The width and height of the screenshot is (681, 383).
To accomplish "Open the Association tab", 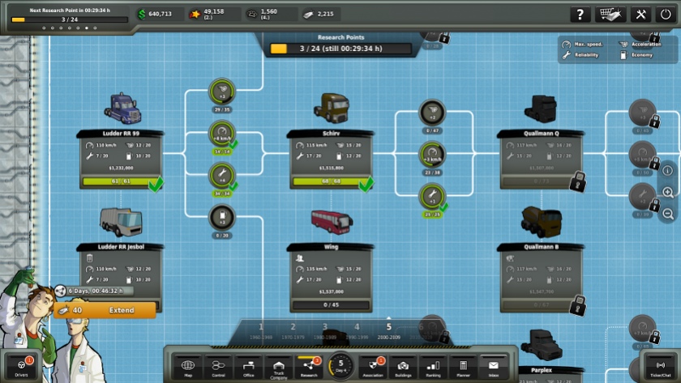I will (x=373, y=368).
